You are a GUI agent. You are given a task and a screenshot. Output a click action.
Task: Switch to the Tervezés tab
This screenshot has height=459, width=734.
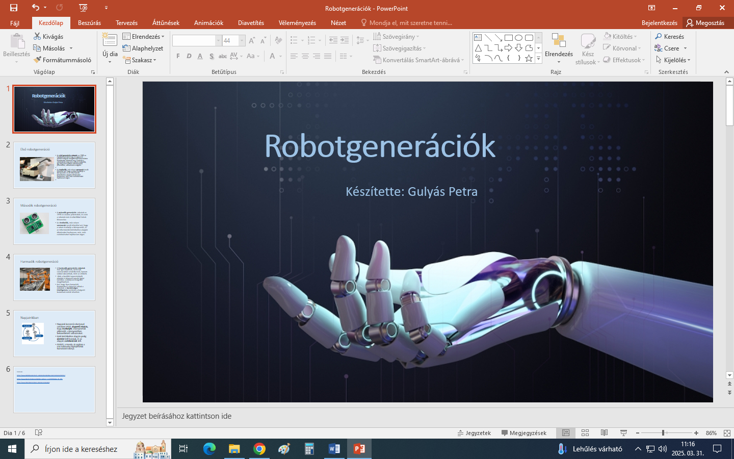(x=126, y=23)
